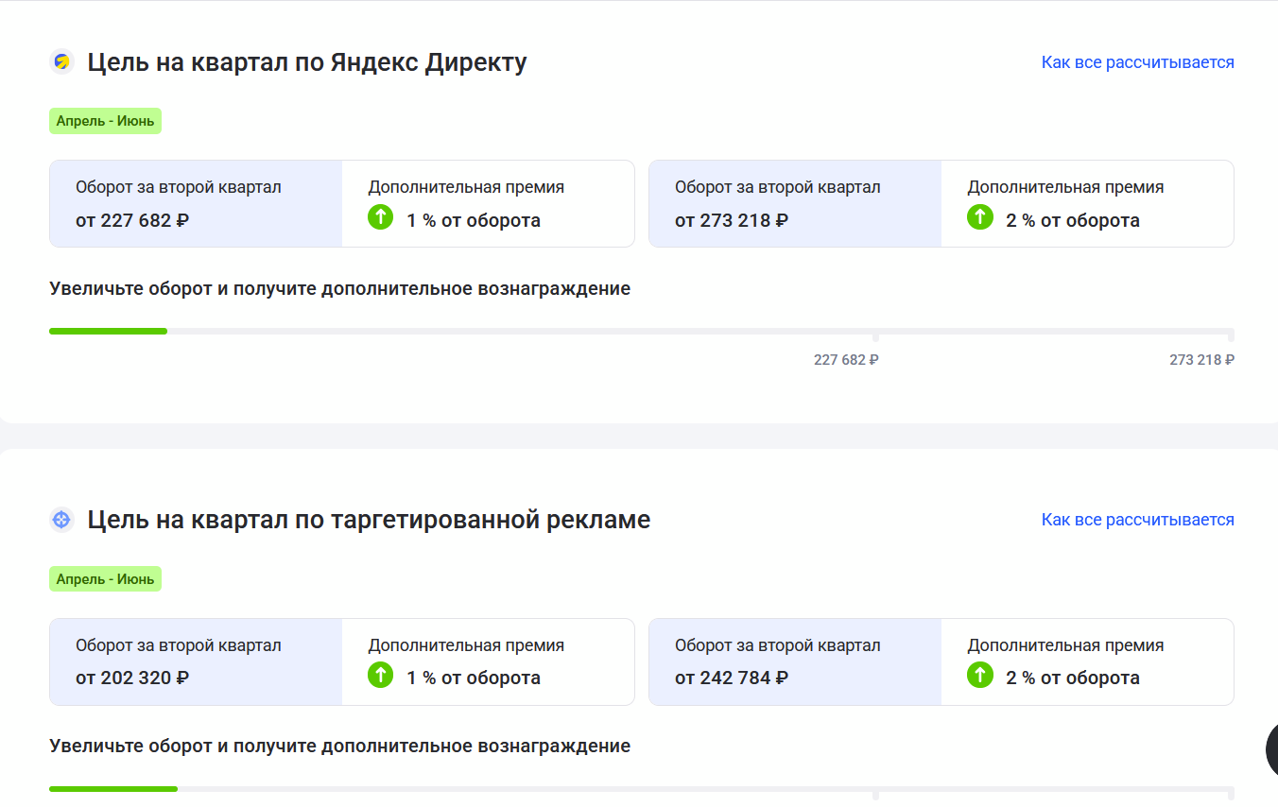1278x807 pixels.
Task: Click the Yandex Direct logo icon
Action: (x=61, y=61)
